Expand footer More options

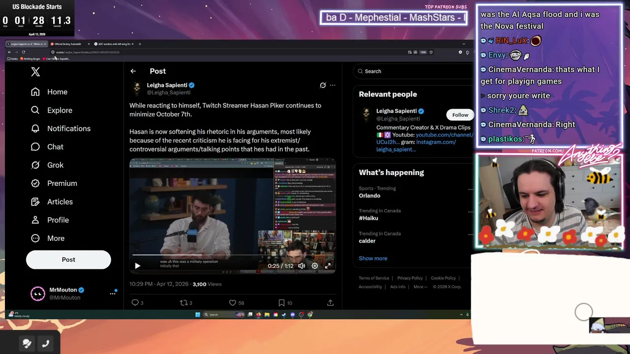click(420, 287)
